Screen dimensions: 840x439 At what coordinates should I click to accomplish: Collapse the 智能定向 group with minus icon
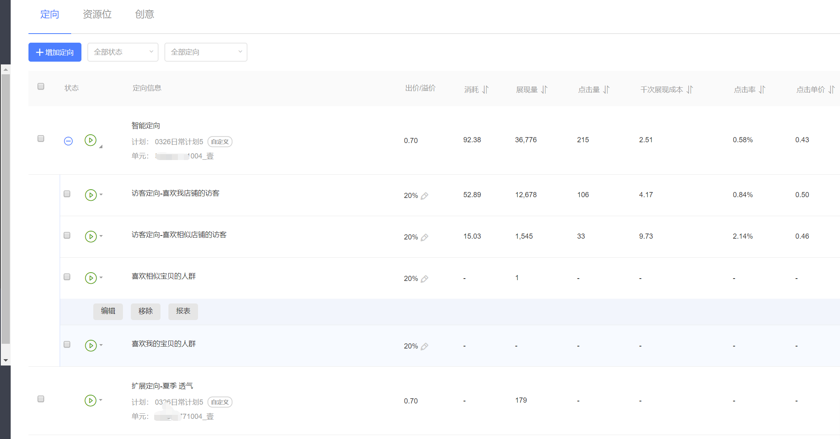pos(68,141)
